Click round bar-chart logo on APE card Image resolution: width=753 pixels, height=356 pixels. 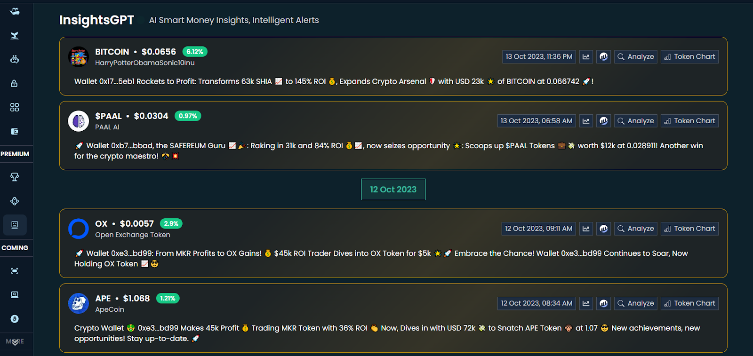(603, 303)
